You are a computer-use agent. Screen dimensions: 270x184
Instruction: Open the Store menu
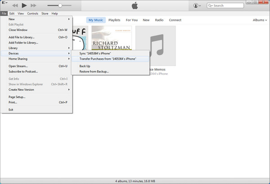45,13
